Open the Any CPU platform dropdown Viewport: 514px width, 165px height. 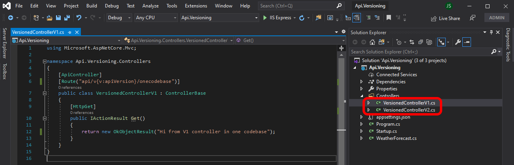coord(156,18)
